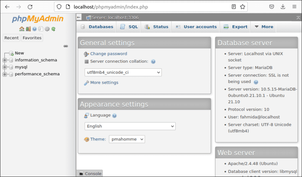302x177 pixels.
Task: Click the SSL not being used help icon
Action: click(x=256, y=82)
